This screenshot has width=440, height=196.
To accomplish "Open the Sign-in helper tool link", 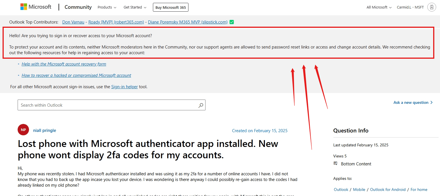I will pos(124,87).
